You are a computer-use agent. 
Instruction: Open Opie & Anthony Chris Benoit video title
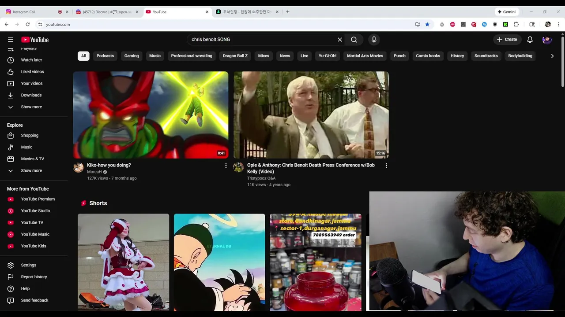tap(311, 168)
